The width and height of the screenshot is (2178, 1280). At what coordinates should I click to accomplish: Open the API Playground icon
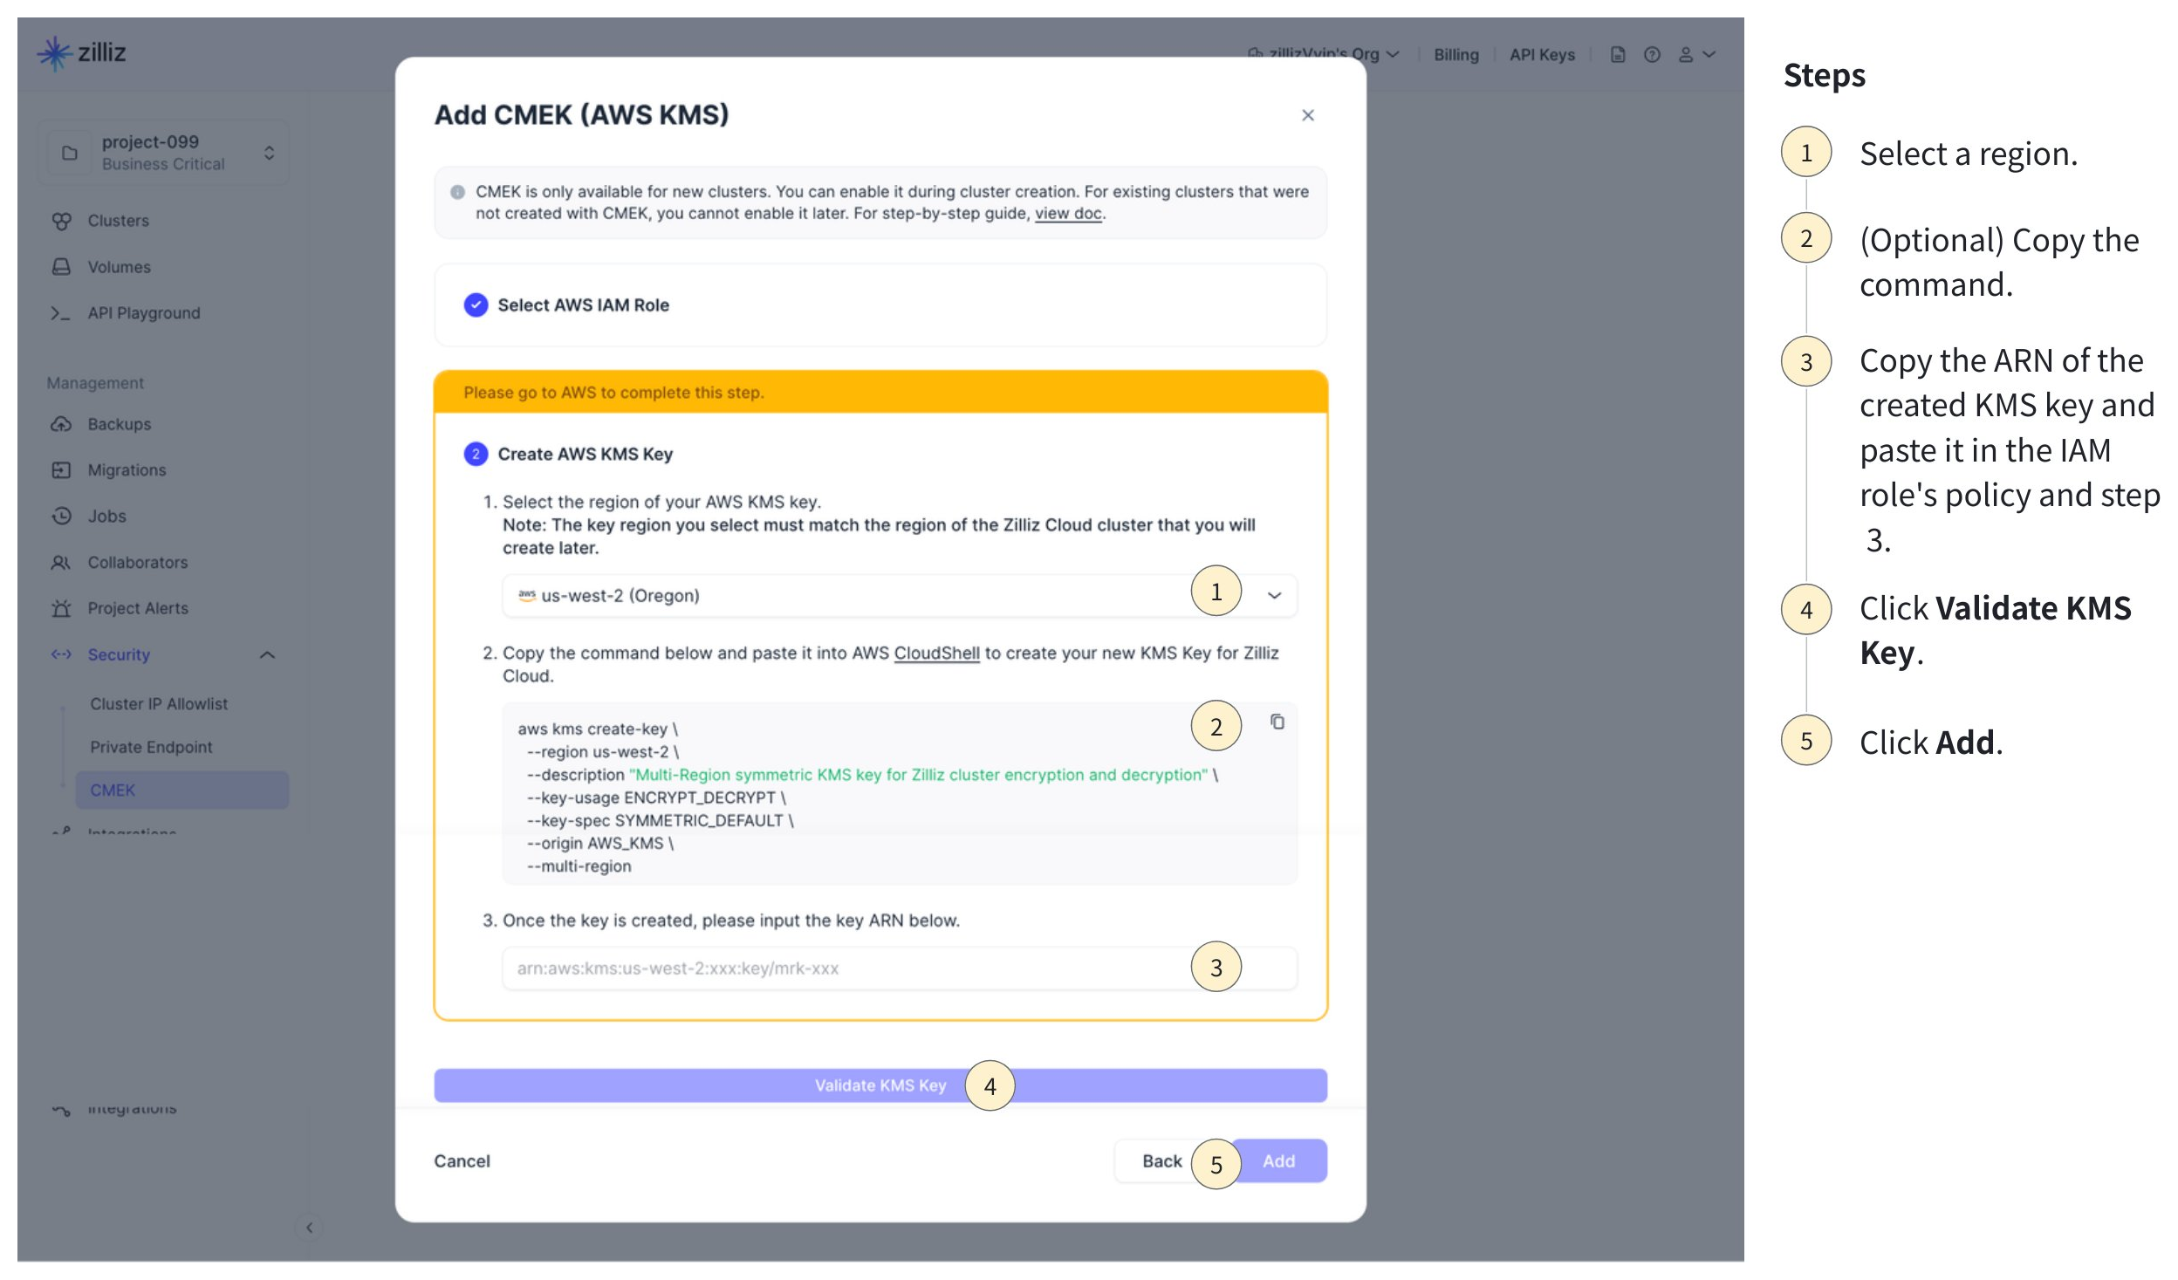click(x=60, y=313)
